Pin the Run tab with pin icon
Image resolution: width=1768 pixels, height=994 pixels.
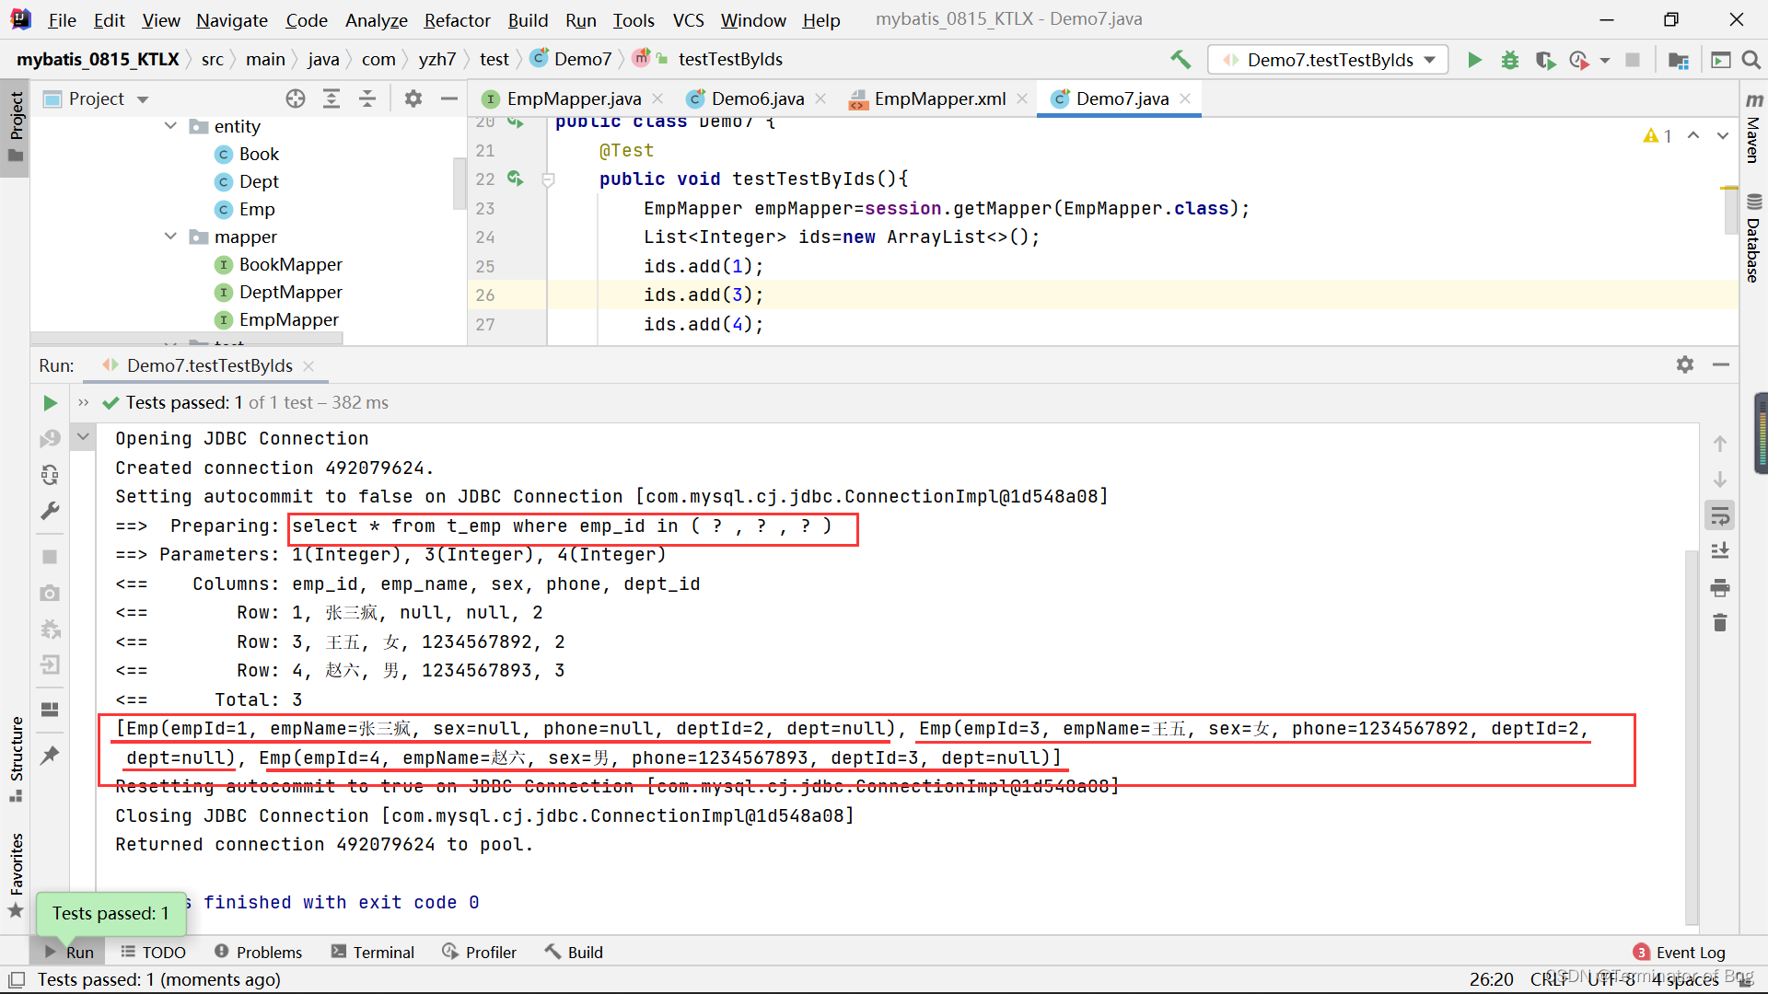click(x=50, y=756)
